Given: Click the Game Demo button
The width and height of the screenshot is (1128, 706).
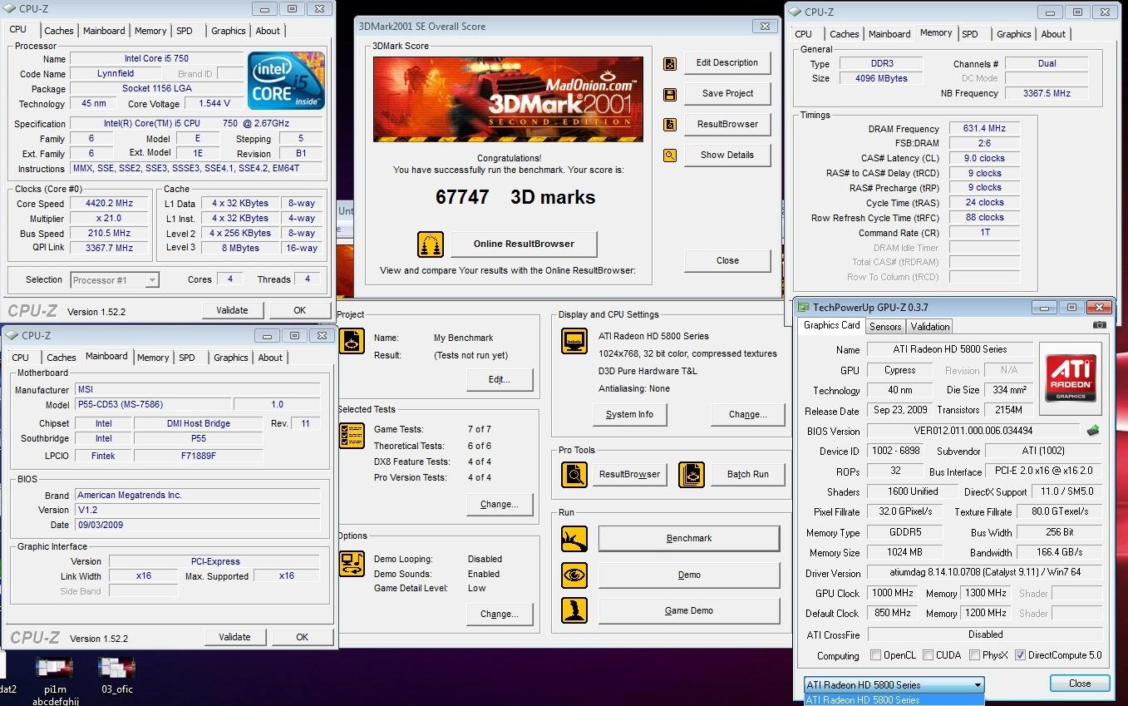Looking at the screenshot, I should click(689, 610).
